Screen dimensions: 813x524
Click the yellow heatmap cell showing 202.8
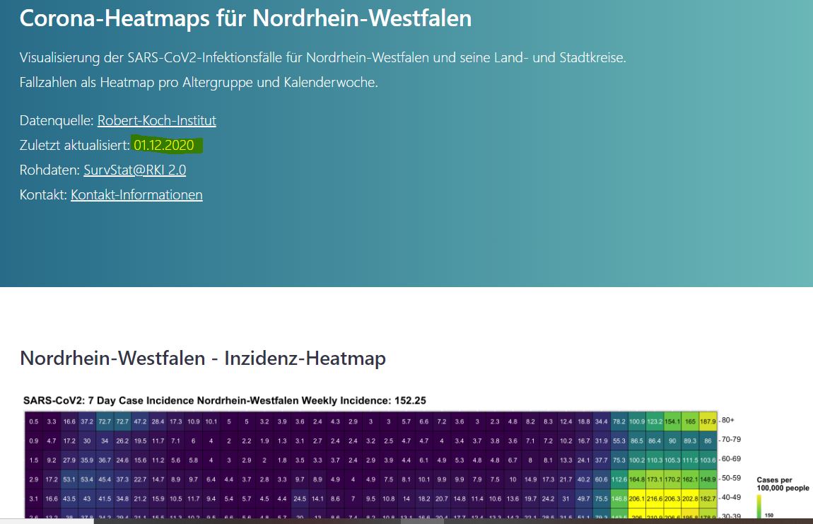coord(690,498)
